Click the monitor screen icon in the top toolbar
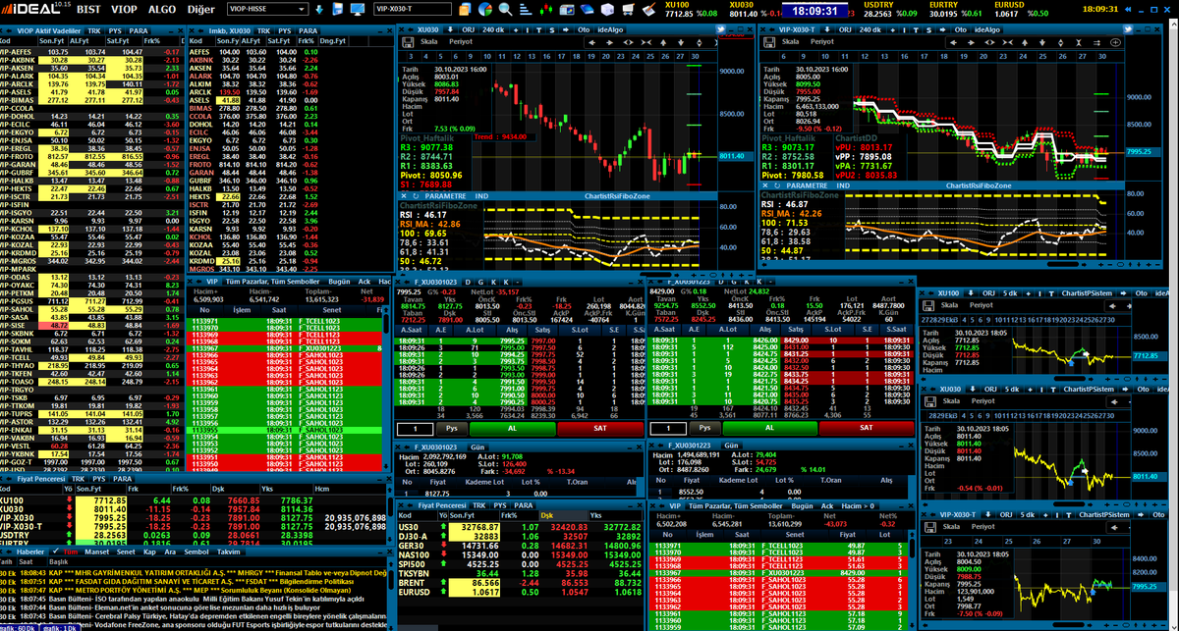 [x=357, y=10]
